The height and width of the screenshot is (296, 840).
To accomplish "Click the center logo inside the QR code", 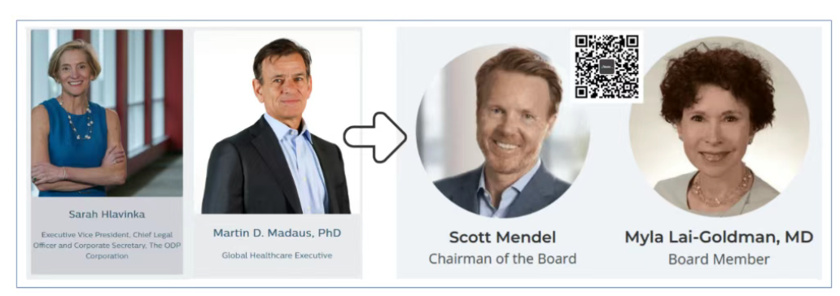I will tap(607, 67).
